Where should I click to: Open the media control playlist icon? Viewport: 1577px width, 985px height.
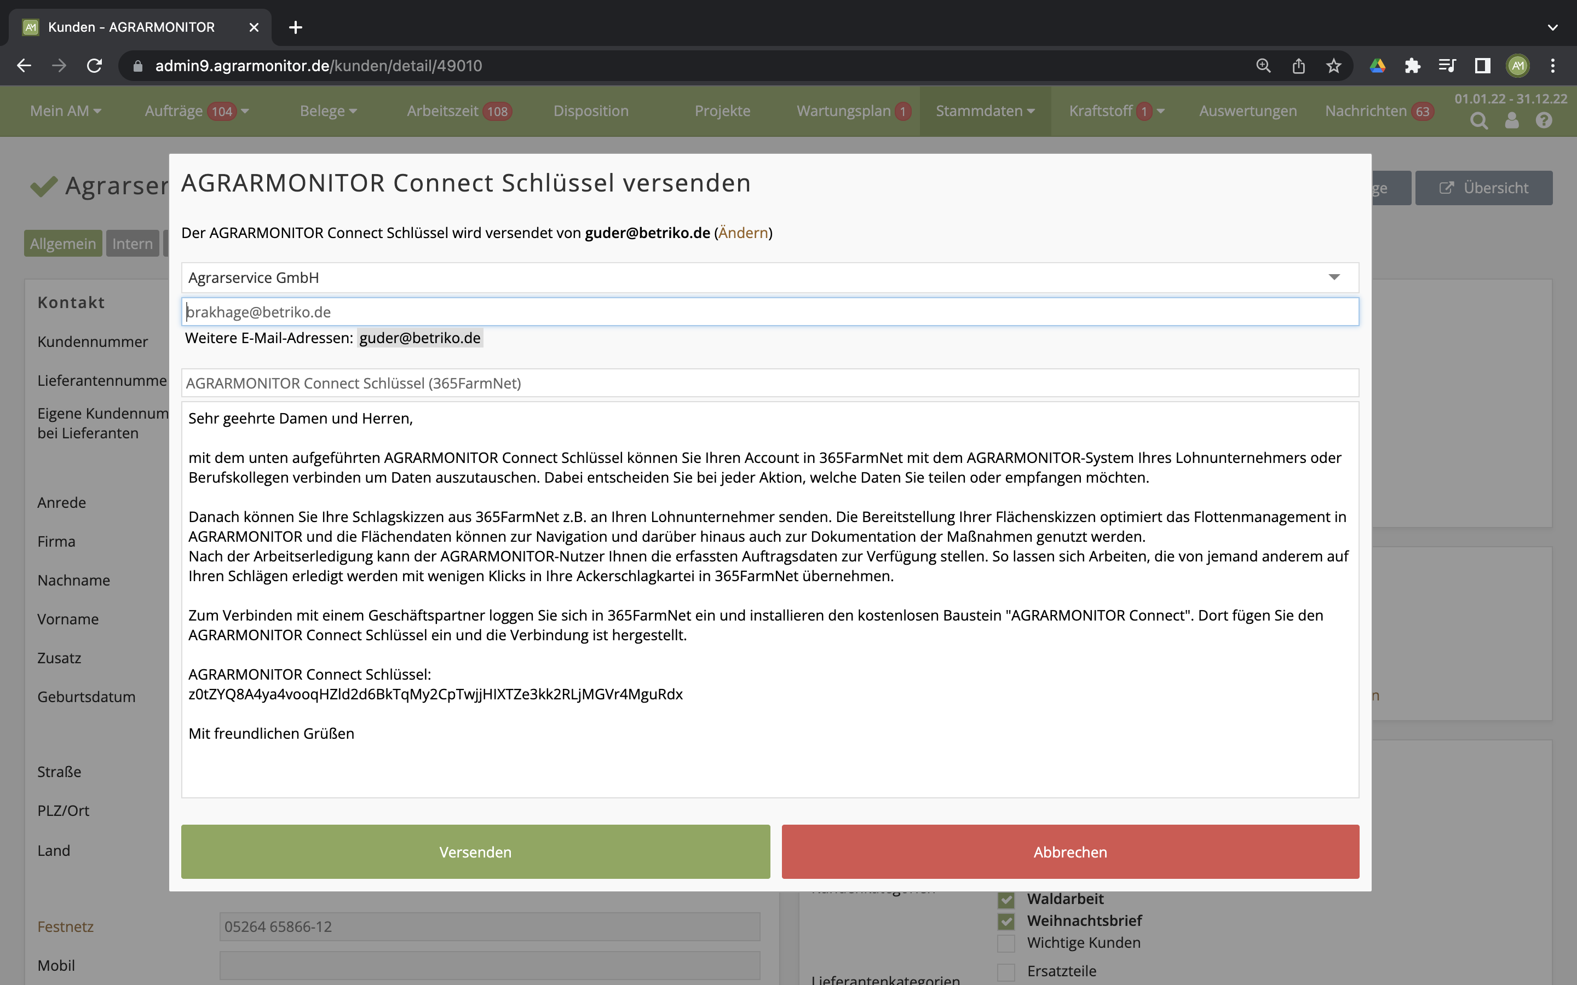click(1447, 66)
